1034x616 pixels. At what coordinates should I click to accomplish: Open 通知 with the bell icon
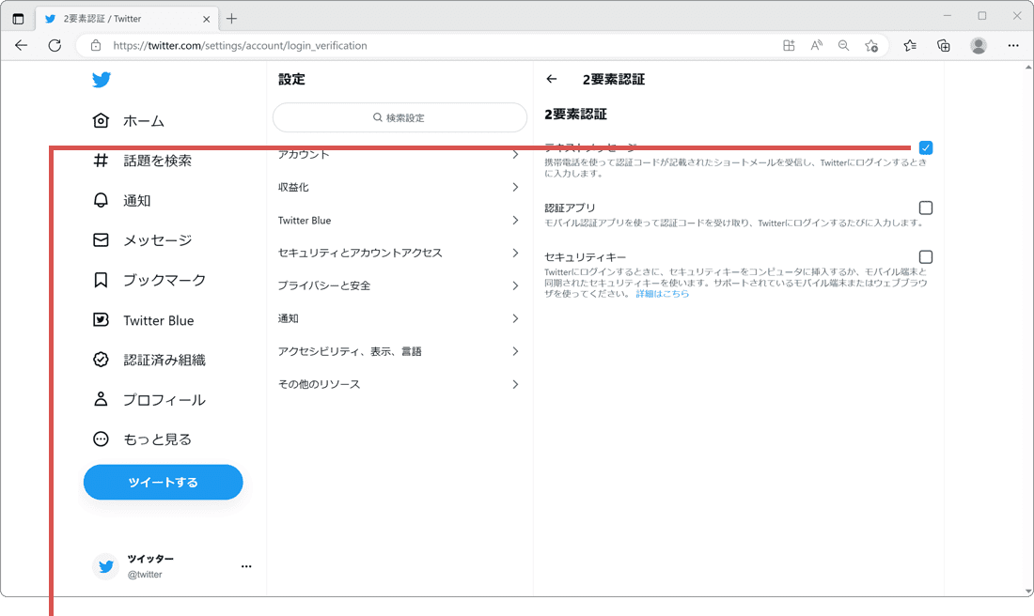[x=101, y=200]
